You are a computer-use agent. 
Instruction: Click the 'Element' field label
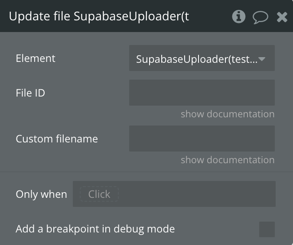36,58
